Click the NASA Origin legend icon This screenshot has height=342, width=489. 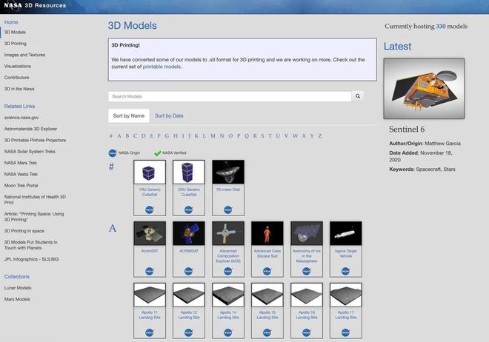pyautogui.click(x=113, y=153)
